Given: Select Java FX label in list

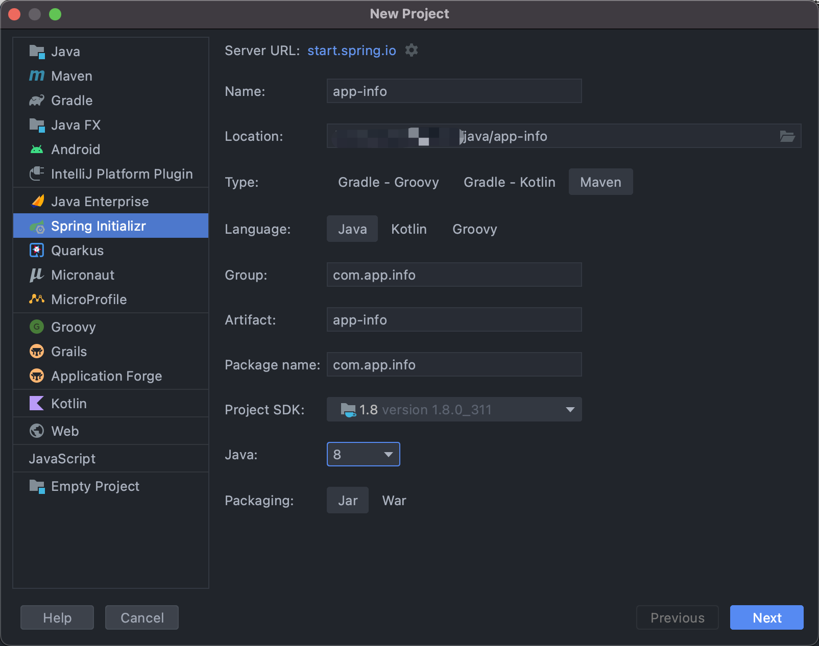Looking at the screenshot, I should click(x=76, y=125).
